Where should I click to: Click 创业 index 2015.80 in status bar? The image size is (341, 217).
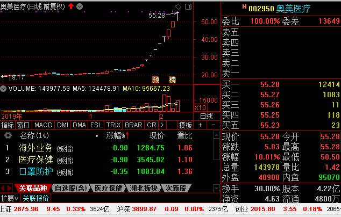pos(262,209)
